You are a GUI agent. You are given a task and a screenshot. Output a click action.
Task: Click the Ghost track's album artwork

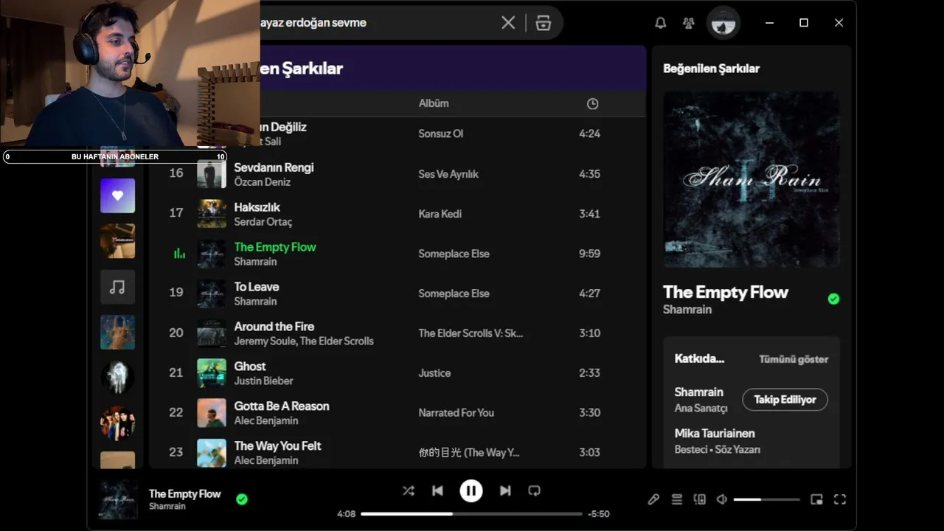(212, 373)
